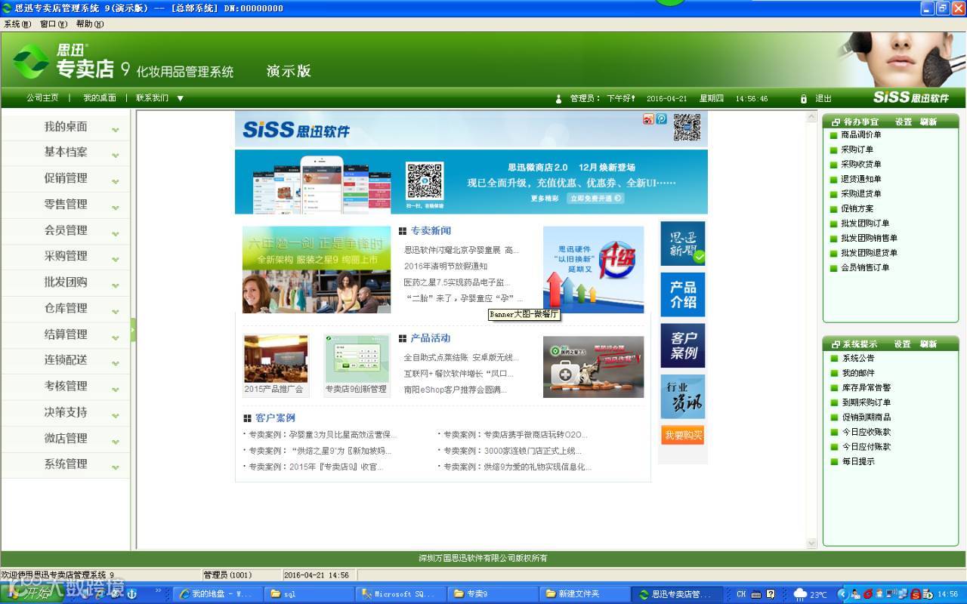967x604 pixels.
Task: Click the SiSS思迅软件 logo in green toolbar
Action: [910, 97]
